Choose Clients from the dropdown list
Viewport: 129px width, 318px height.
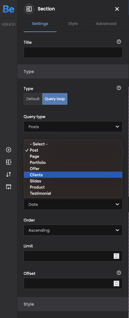coord(73,175)
